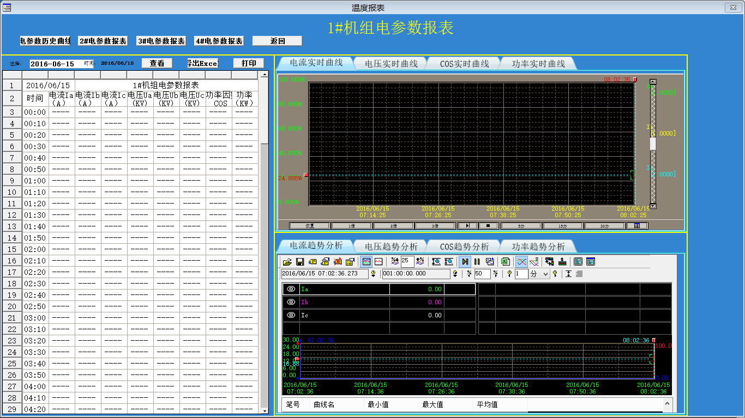Click the 查看 view button
Viewport: 745px width, 418px height.
(x=157, y=63)
